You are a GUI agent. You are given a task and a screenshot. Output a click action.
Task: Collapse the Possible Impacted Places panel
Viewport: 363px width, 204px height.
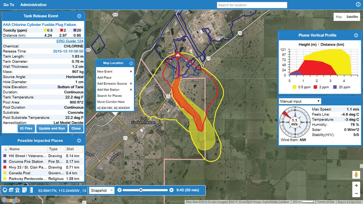point(79,141)
